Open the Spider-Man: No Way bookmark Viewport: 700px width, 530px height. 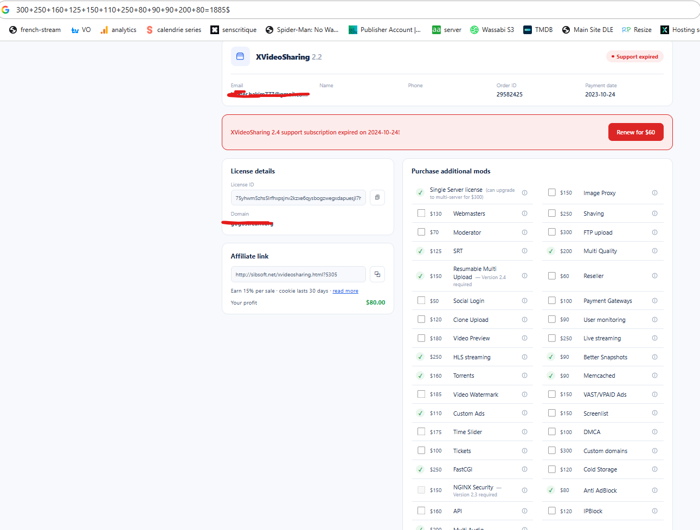point(301,30)
